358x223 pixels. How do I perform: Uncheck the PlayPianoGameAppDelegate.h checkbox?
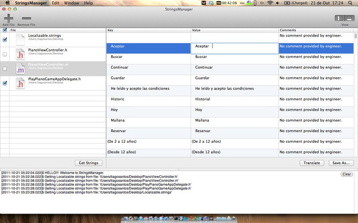(4, 83)
